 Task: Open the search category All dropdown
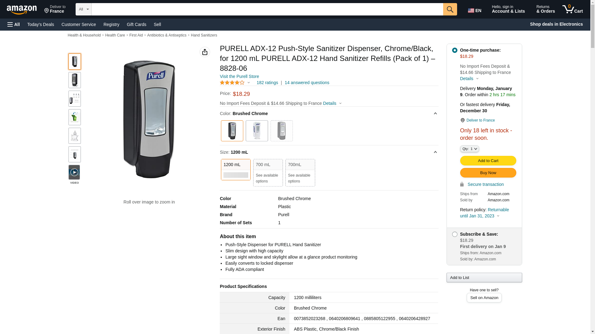(x=83, y=9)
